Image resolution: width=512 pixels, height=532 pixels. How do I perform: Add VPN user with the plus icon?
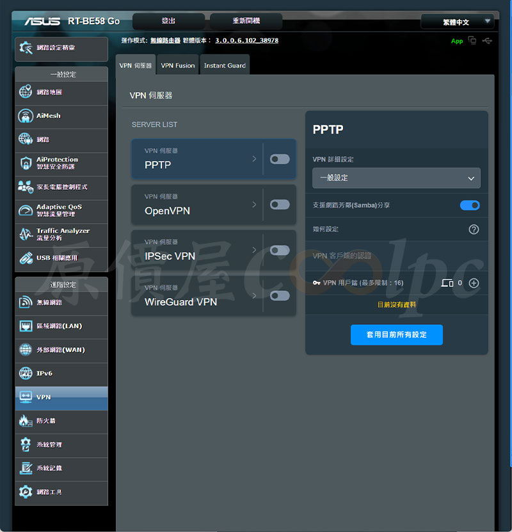pyautogui.click(x=474, y=283)
